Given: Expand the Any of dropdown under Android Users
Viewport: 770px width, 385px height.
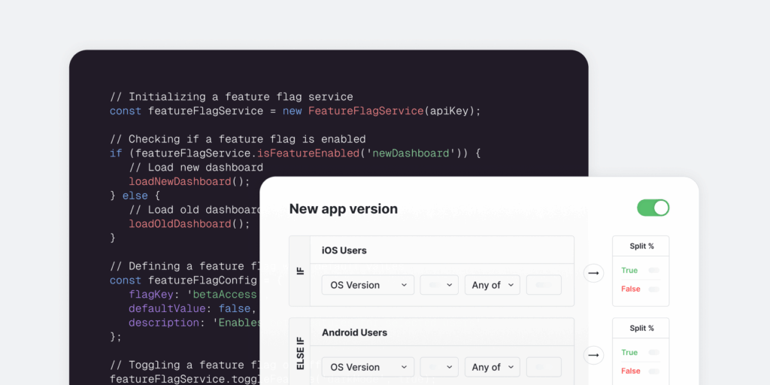Looking at the screenshot, I should (492, 367).
